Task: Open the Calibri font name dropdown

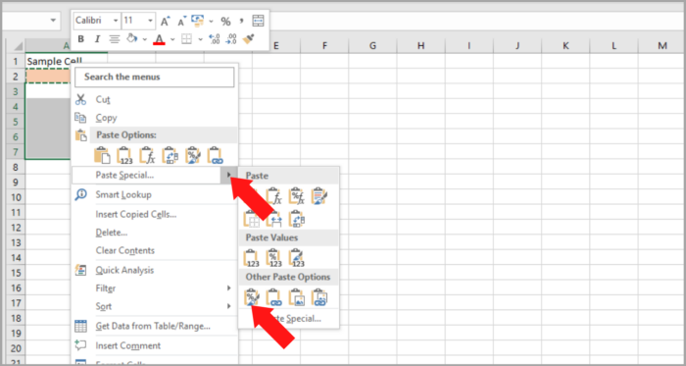Action: (x=116, y=21)
